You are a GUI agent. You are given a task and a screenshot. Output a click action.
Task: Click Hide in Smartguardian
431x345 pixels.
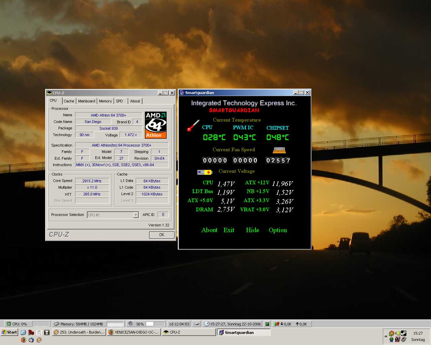tap(253, 230)
